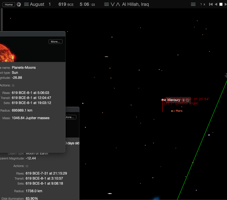Open the date options menu beside August
This screenshot has height=200, width=227.
coord(26,4)
